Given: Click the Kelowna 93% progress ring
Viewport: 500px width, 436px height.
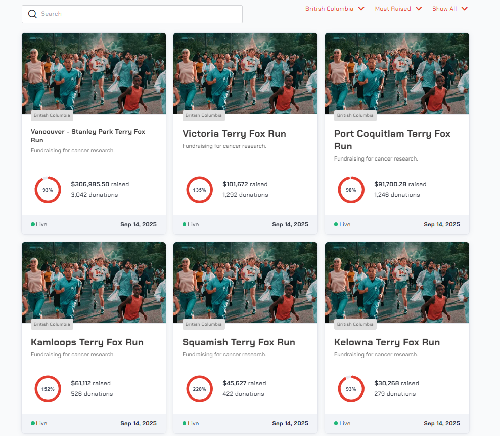Looking at the screenshot, I should (351, 389).
